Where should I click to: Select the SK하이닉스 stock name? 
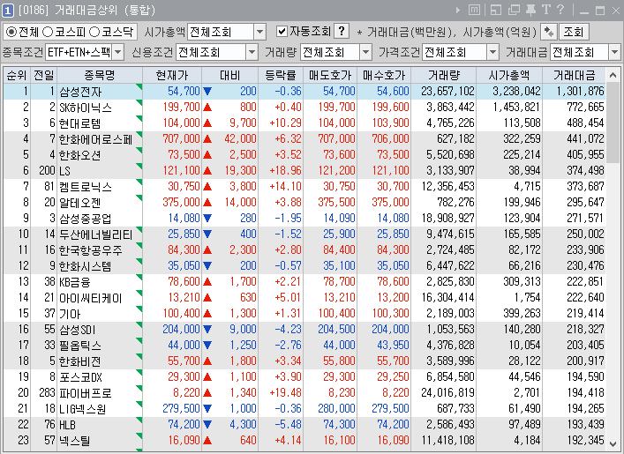[86, 108]
